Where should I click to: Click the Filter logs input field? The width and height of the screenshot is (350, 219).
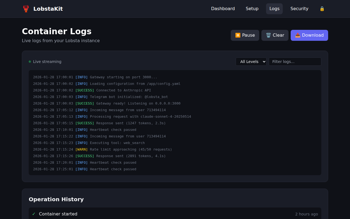[295, 61]
